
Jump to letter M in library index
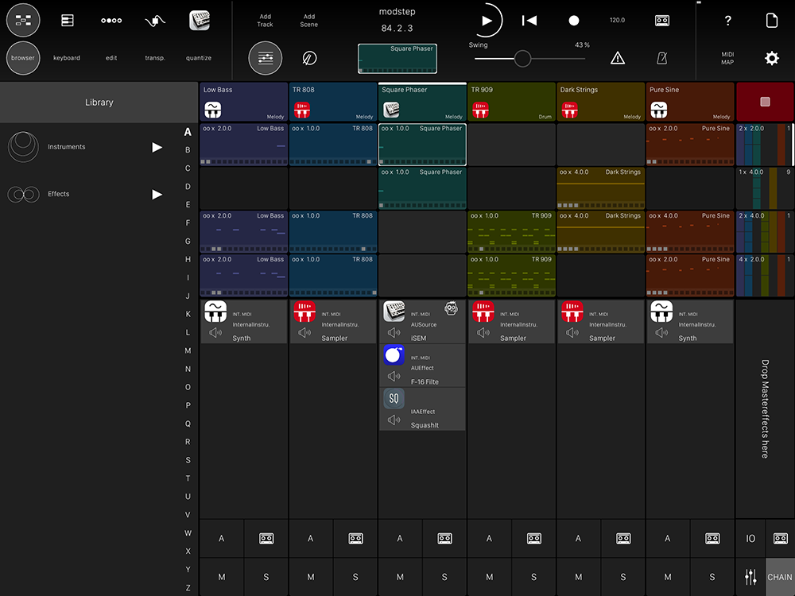[188, 350]
